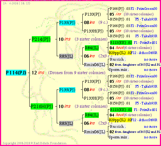Click the upper cyan P135(PJ) node
The width and height of the screenshot is (161, 146).
(x=67, y=23)
